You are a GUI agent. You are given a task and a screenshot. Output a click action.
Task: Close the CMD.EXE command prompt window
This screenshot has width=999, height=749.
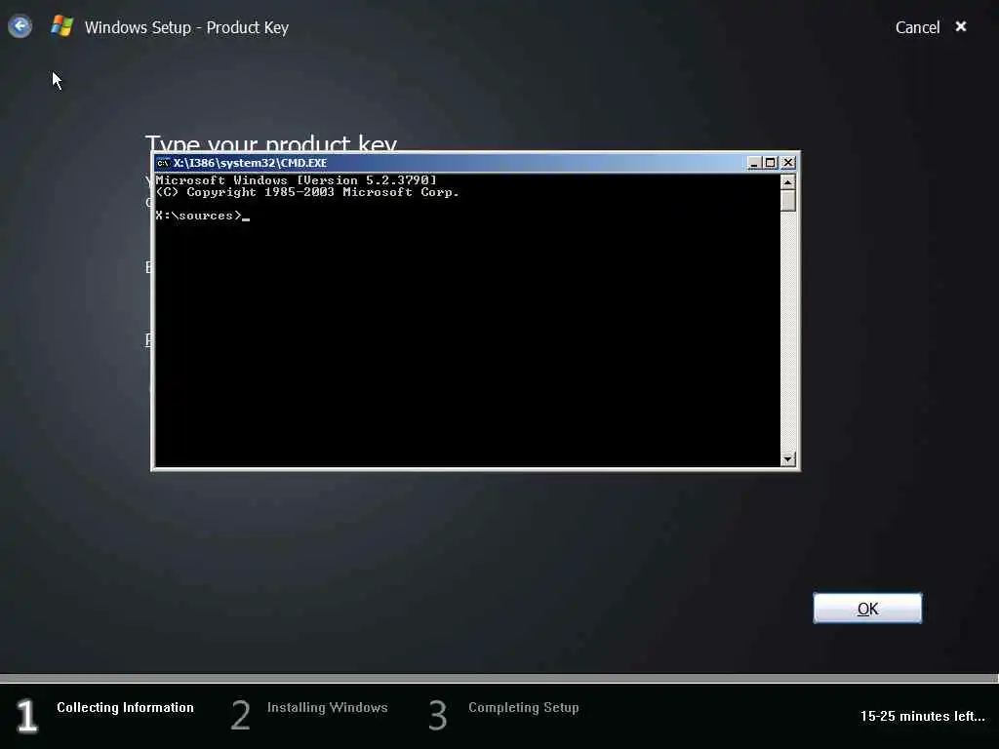click(788, 163)
